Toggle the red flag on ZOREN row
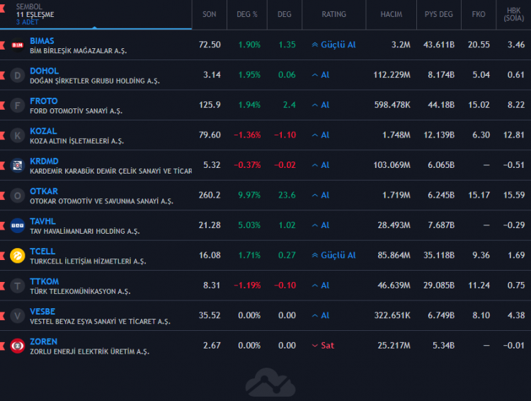Screen dimensions: 531x401 coord(2,346)
